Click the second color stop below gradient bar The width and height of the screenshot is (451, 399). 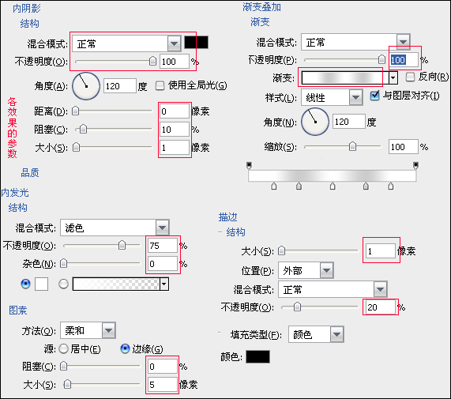(299, 186)
